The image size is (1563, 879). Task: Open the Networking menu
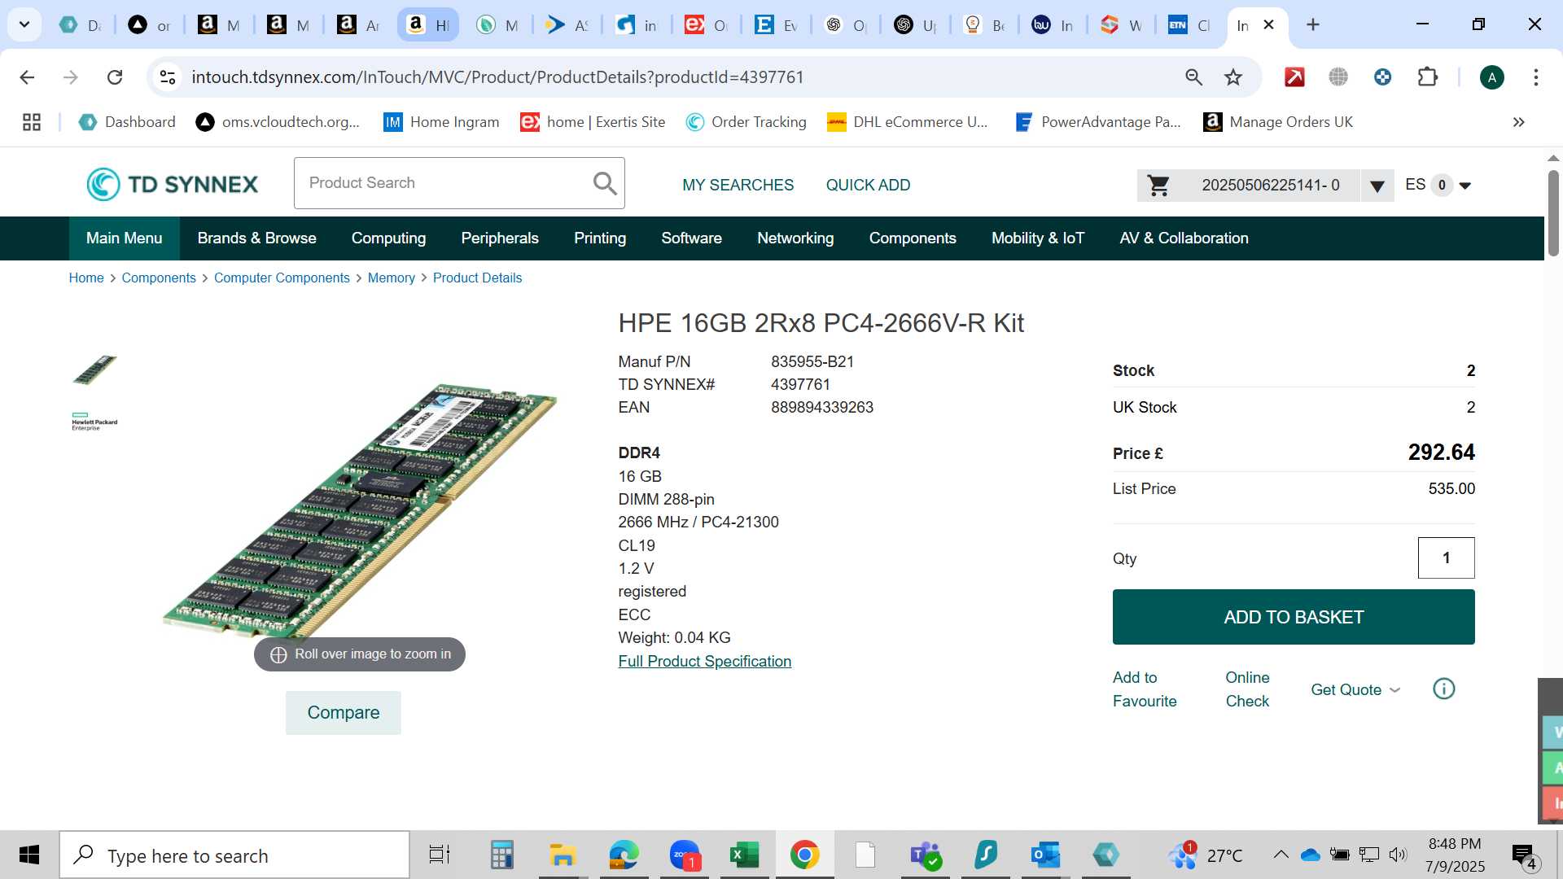click(795, 238)
